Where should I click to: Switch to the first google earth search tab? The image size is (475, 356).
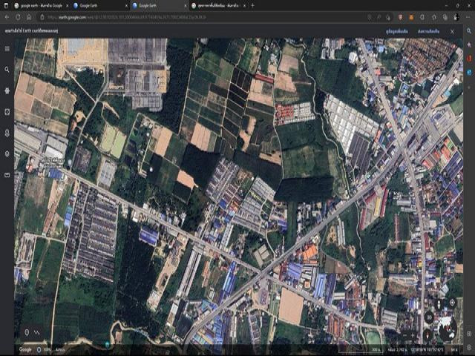coord(41,5)
